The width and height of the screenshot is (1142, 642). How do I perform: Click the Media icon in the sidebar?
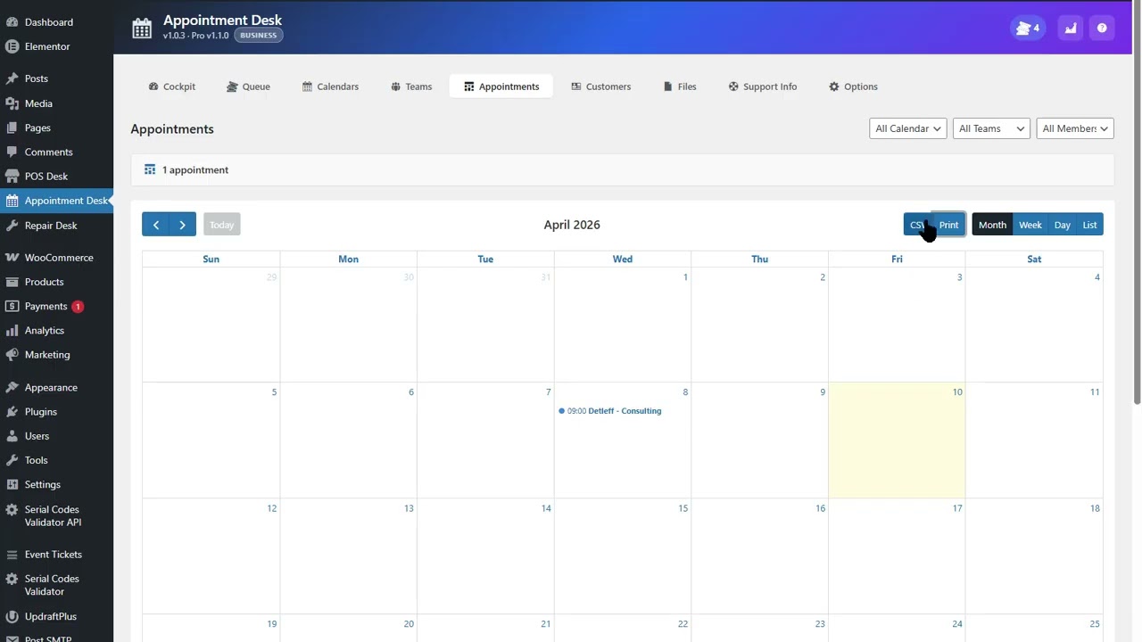coord(12,103)
